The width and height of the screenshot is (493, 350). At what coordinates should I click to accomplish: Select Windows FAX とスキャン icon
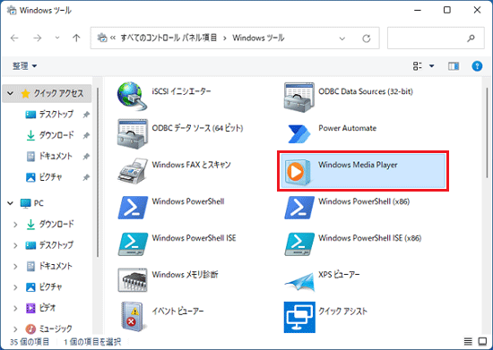[133, 171]
